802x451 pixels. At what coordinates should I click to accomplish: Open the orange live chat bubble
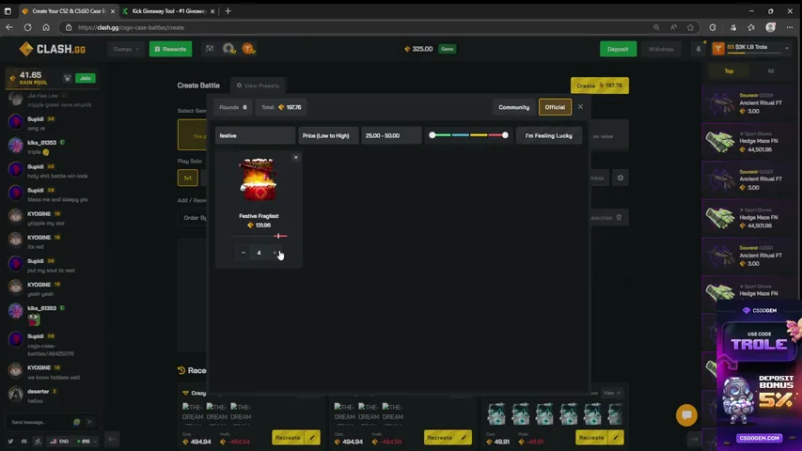[686, 415]
